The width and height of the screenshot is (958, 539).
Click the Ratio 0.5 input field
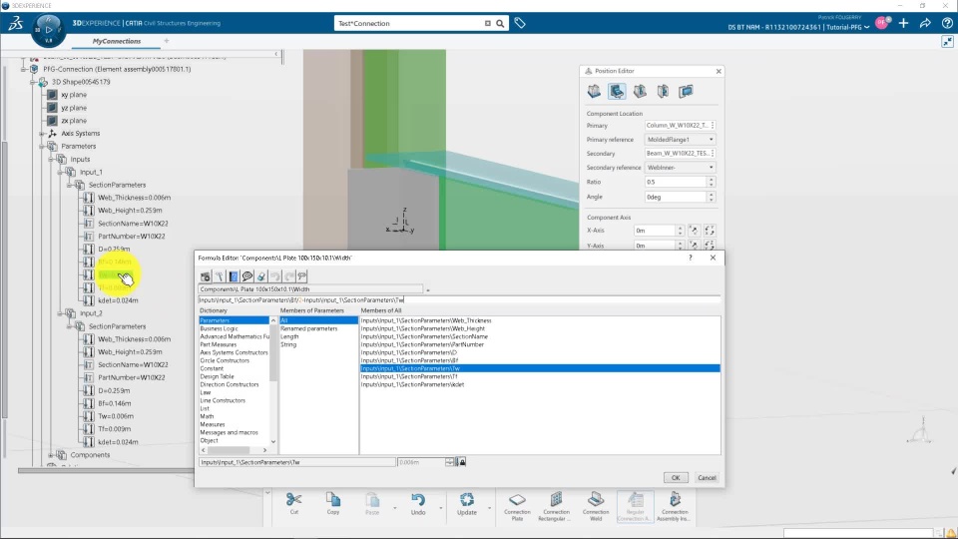[x=676, y=182]
